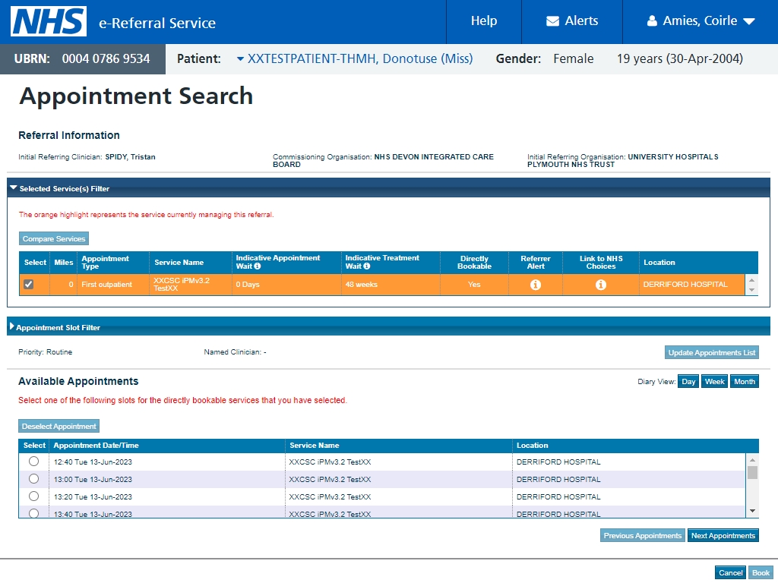Click the Indicative Treatment Wait info icon
Screen dimensions: 778x583
click(367, 266)
